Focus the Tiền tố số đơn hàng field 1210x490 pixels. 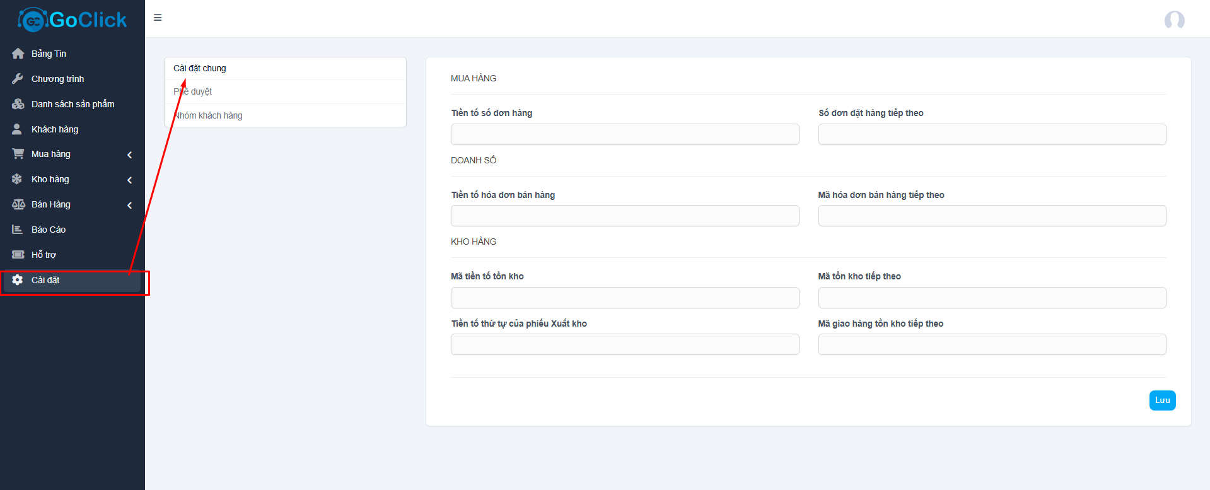point(624,134)
